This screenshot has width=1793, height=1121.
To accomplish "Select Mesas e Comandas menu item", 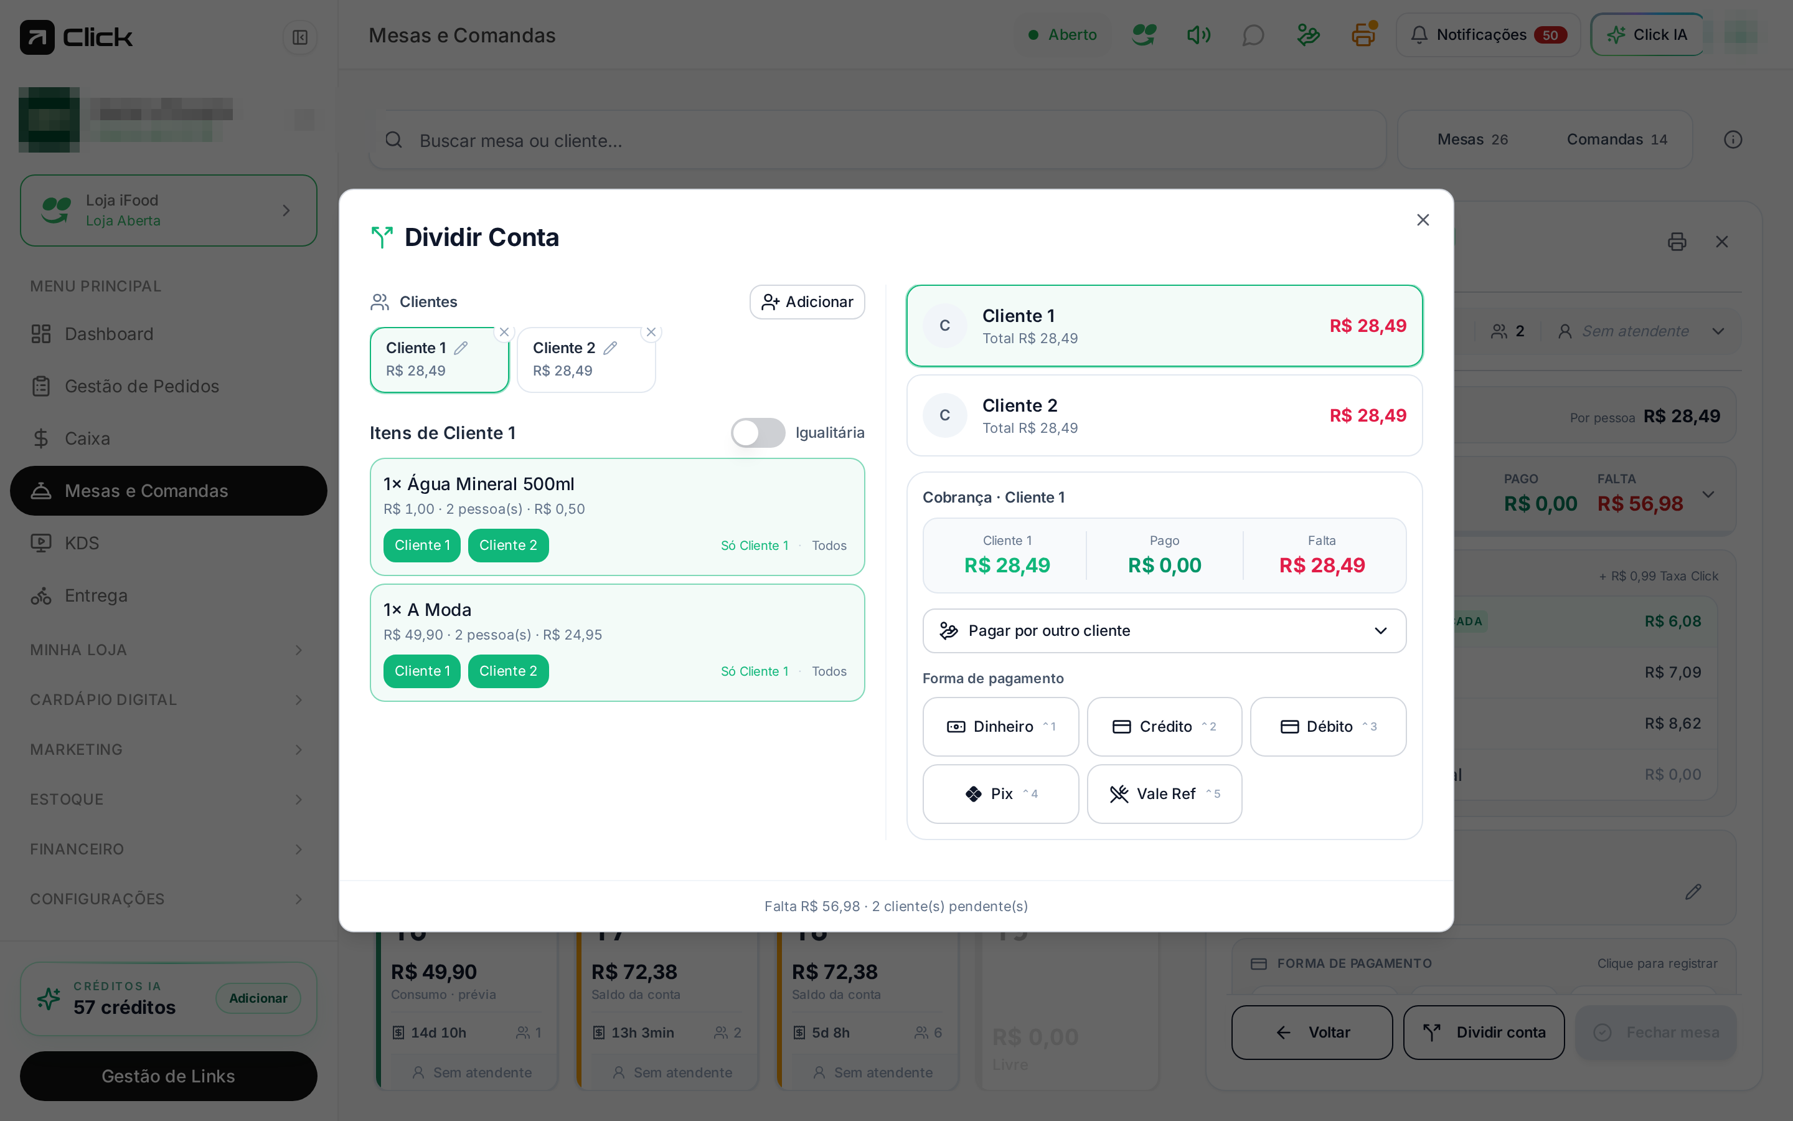I will tap(168, 491).
